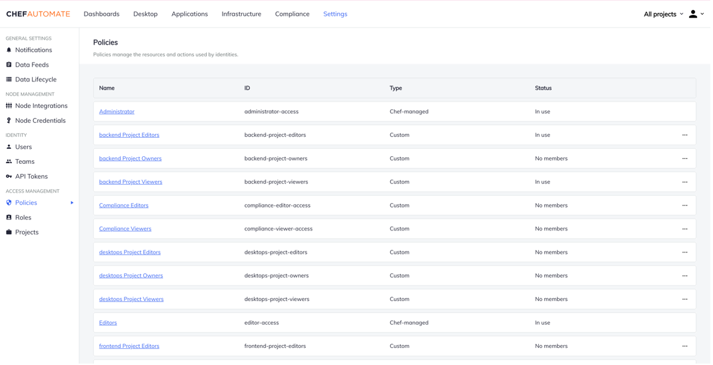Open the Administrator policy link
713x365 pixels.
click(116, 112)
